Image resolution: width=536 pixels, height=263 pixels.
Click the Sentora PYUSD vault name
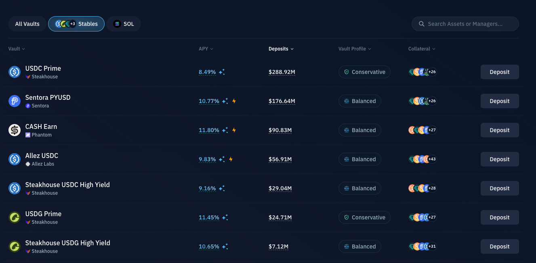tap(48, 97)
